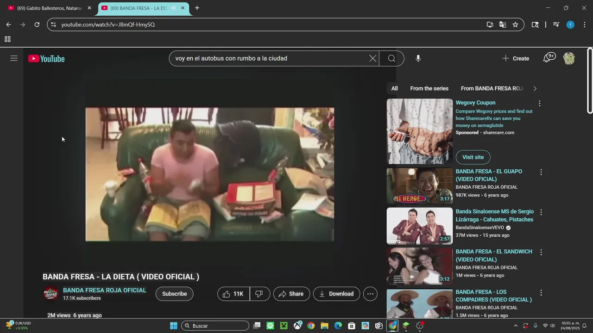The width and height of the screenshot is (593, 333).
Task: Open BANDA FRESA - EL SANDWICH title
Action: tap(494, 255)
